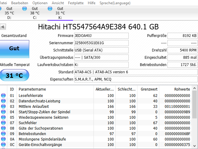Open the Festplatte menu
The width and height of the screenshot is (198, 149).
click(x=76, y=3)
